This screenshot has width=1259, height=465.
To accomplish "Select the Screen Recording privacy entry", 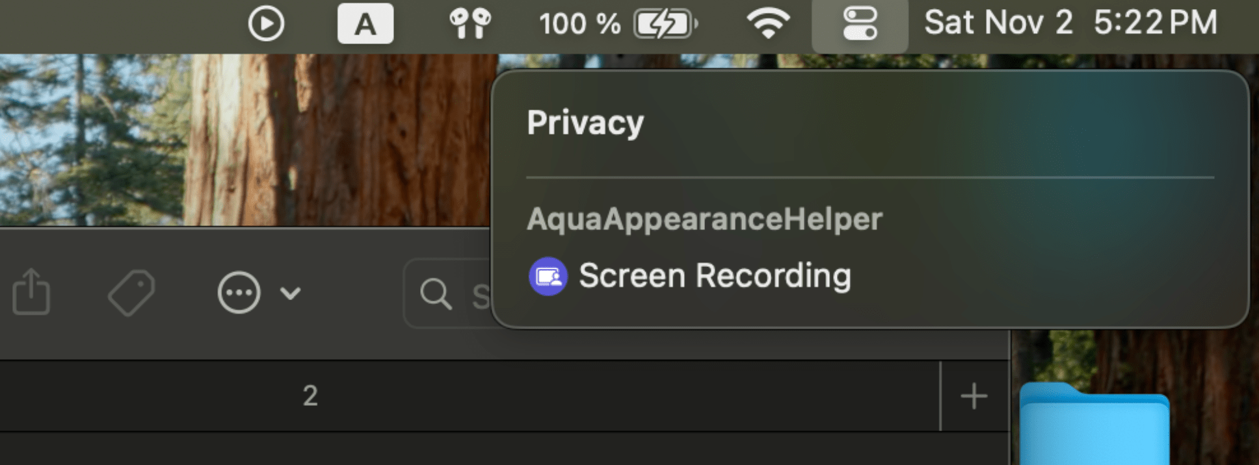I will pyautogui.click(x=714, y=276).
